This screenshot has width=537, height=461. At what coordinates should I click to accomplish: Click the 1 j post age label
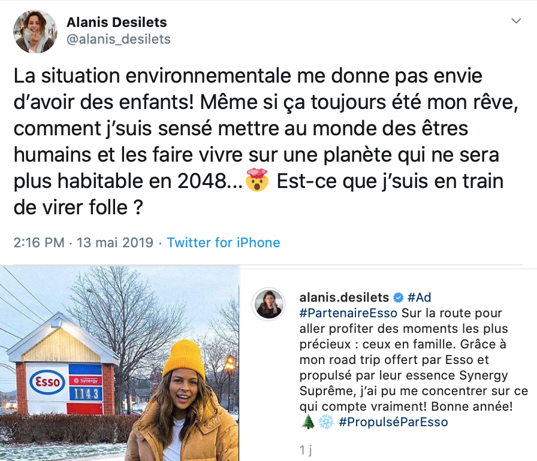(x=304, y=448)
